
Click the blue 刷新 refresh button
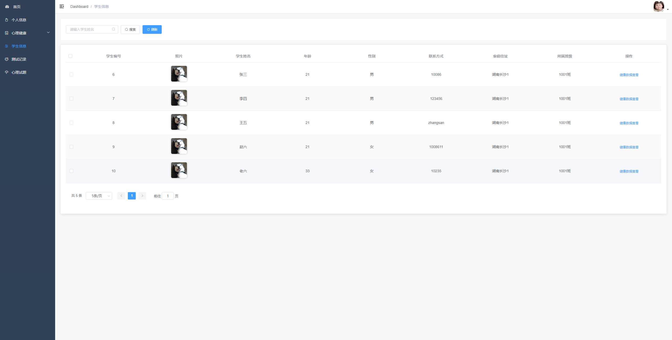[152, 29]
